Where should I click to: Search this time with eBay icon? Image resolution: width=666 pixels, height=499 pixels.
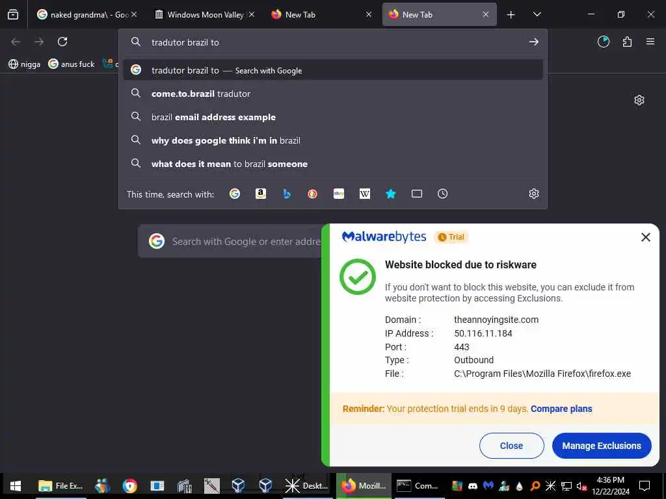339,194
